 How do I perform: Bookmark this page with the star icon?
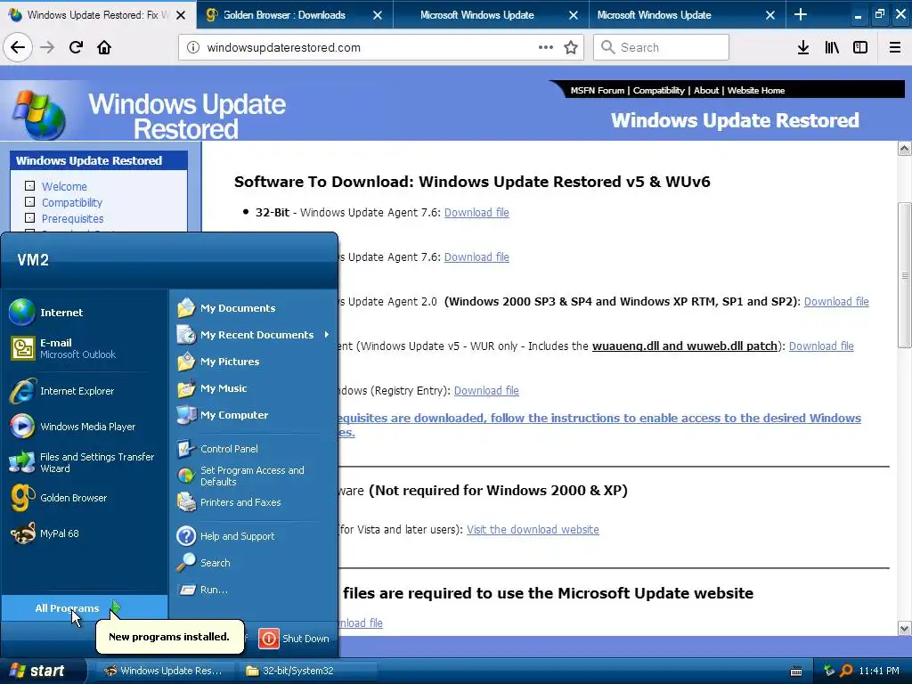click(571, 47)
